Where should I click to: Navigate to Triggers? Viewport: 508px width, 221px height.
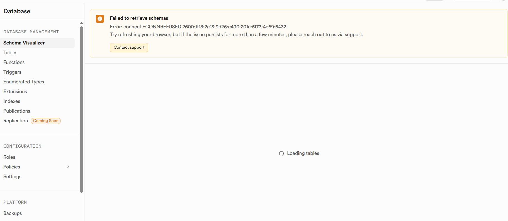click(12, 72)
